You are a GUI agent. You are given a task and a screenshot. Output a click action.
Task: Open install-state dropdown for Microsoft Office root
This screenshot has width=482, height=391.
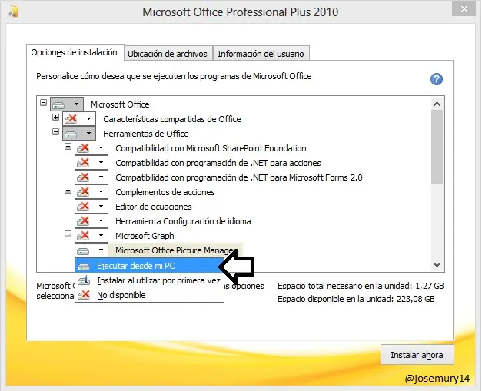67,104
